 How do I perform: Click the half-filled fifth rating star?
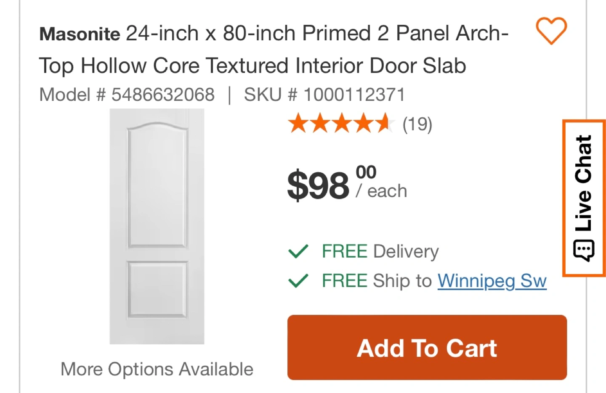pyautogui.click(x=383, y=124)
